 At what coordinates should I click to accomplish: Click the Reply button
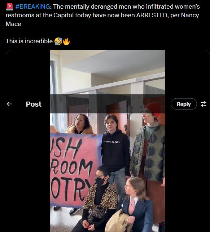[184, 104]
